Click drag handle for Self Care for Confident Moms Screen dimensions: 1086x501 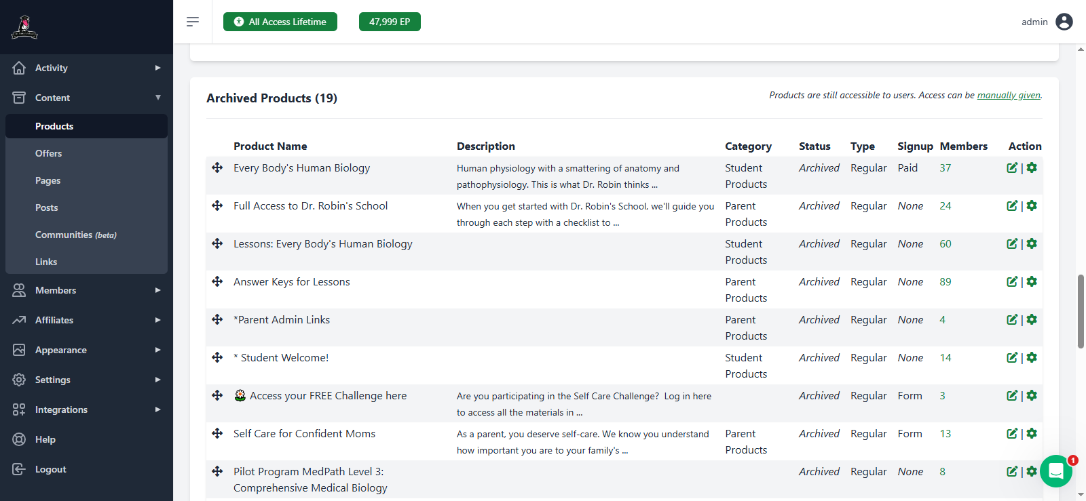click(217, 433)
